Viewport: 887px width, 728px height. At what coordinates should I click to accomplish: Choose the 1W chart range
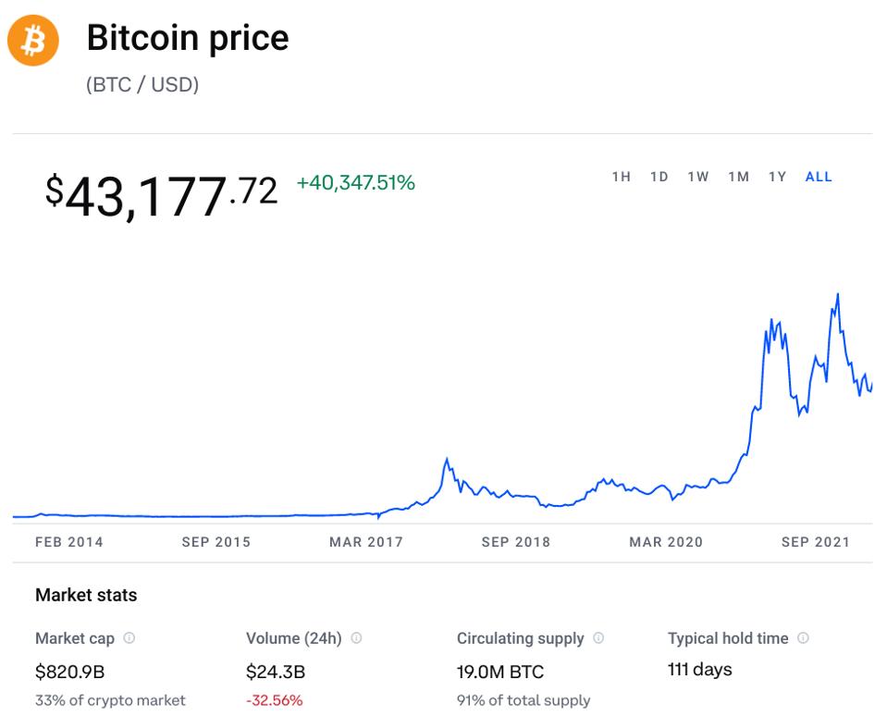point(697,177)
